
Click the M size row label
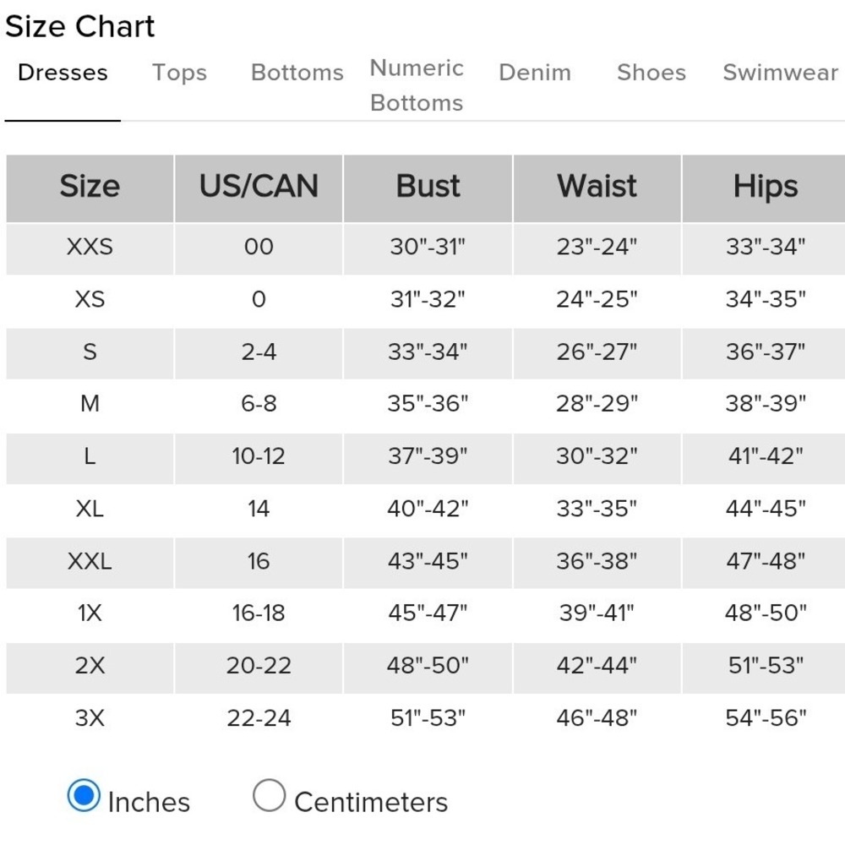point(90,404)
